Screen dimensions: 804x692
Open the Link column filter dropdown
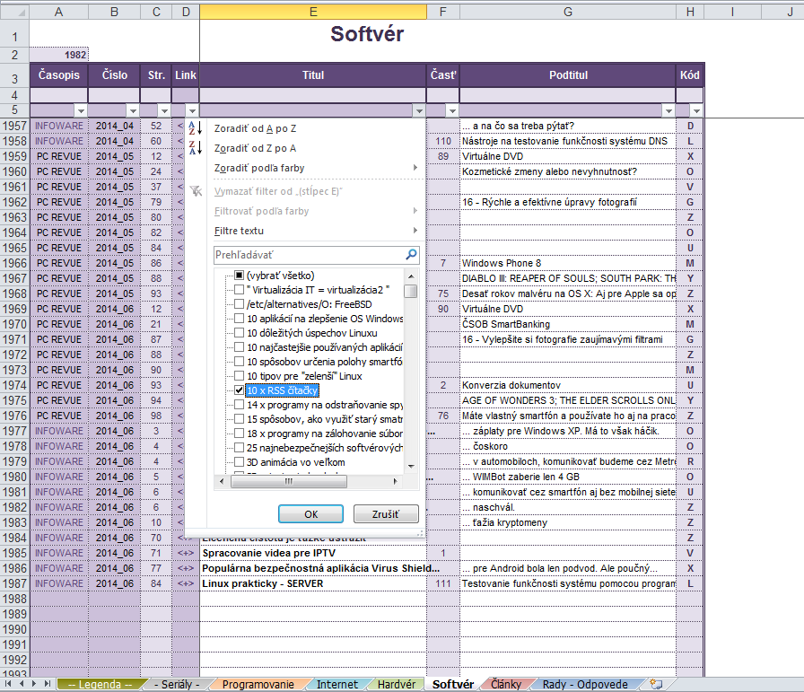pyautogui.click(x=192, y=110)
